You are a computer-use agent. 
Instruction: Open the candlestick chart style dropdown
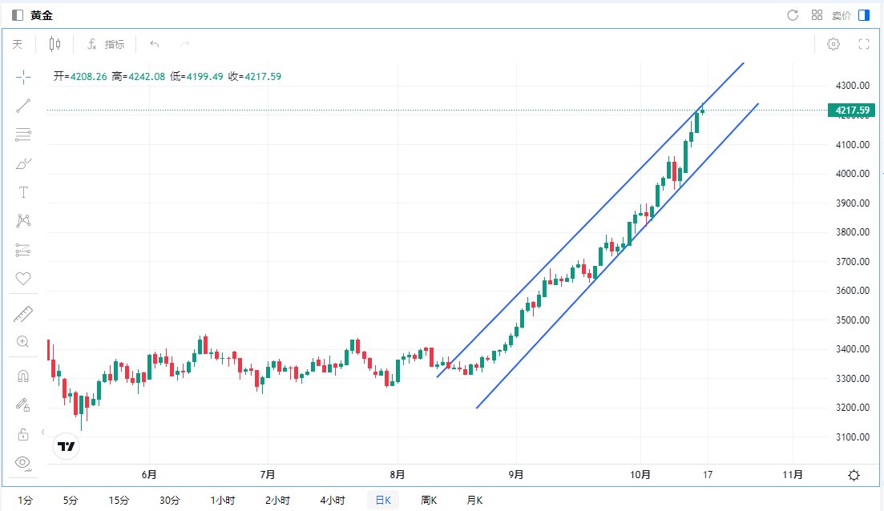[x=54, y=44]
